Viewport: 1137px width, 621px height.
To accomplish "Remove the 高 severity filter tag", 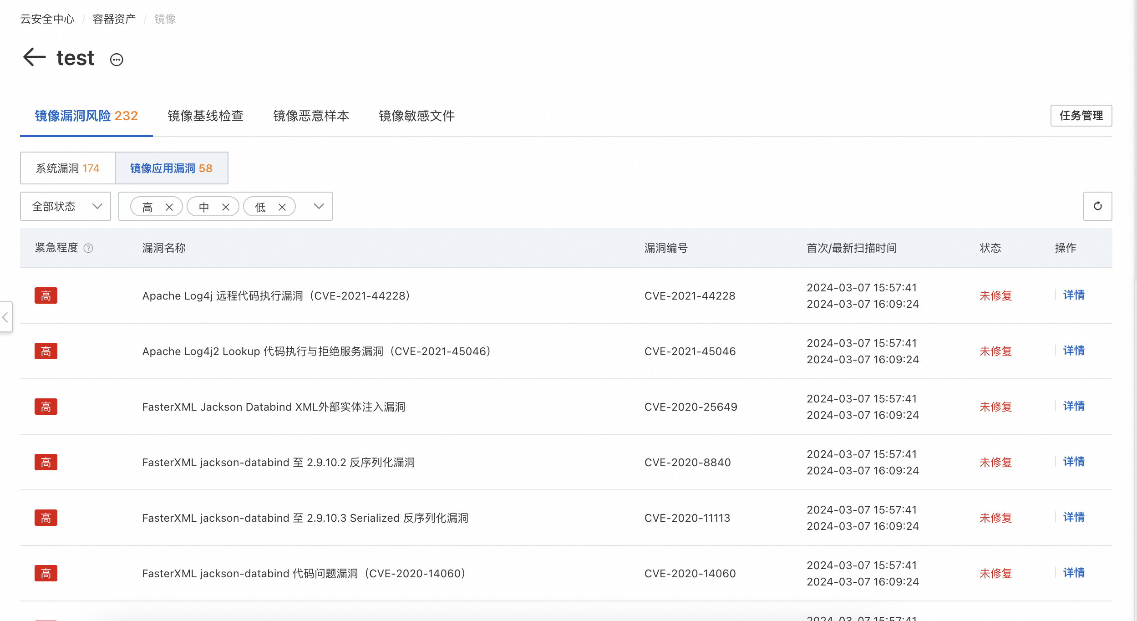I will 169,207.
